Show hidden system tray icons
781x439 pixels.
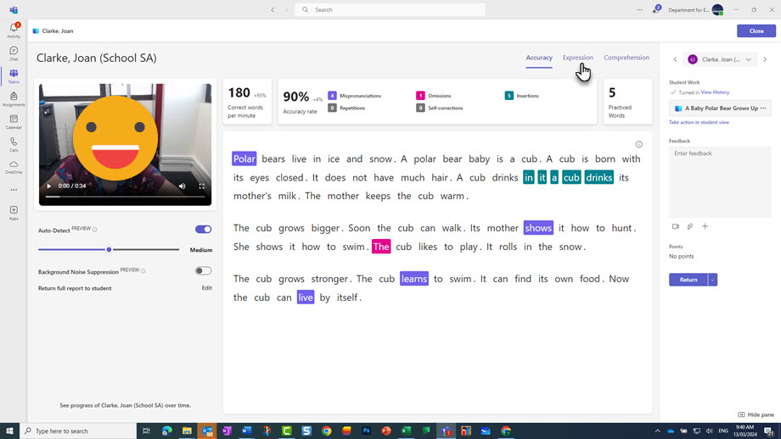(657, 431)
